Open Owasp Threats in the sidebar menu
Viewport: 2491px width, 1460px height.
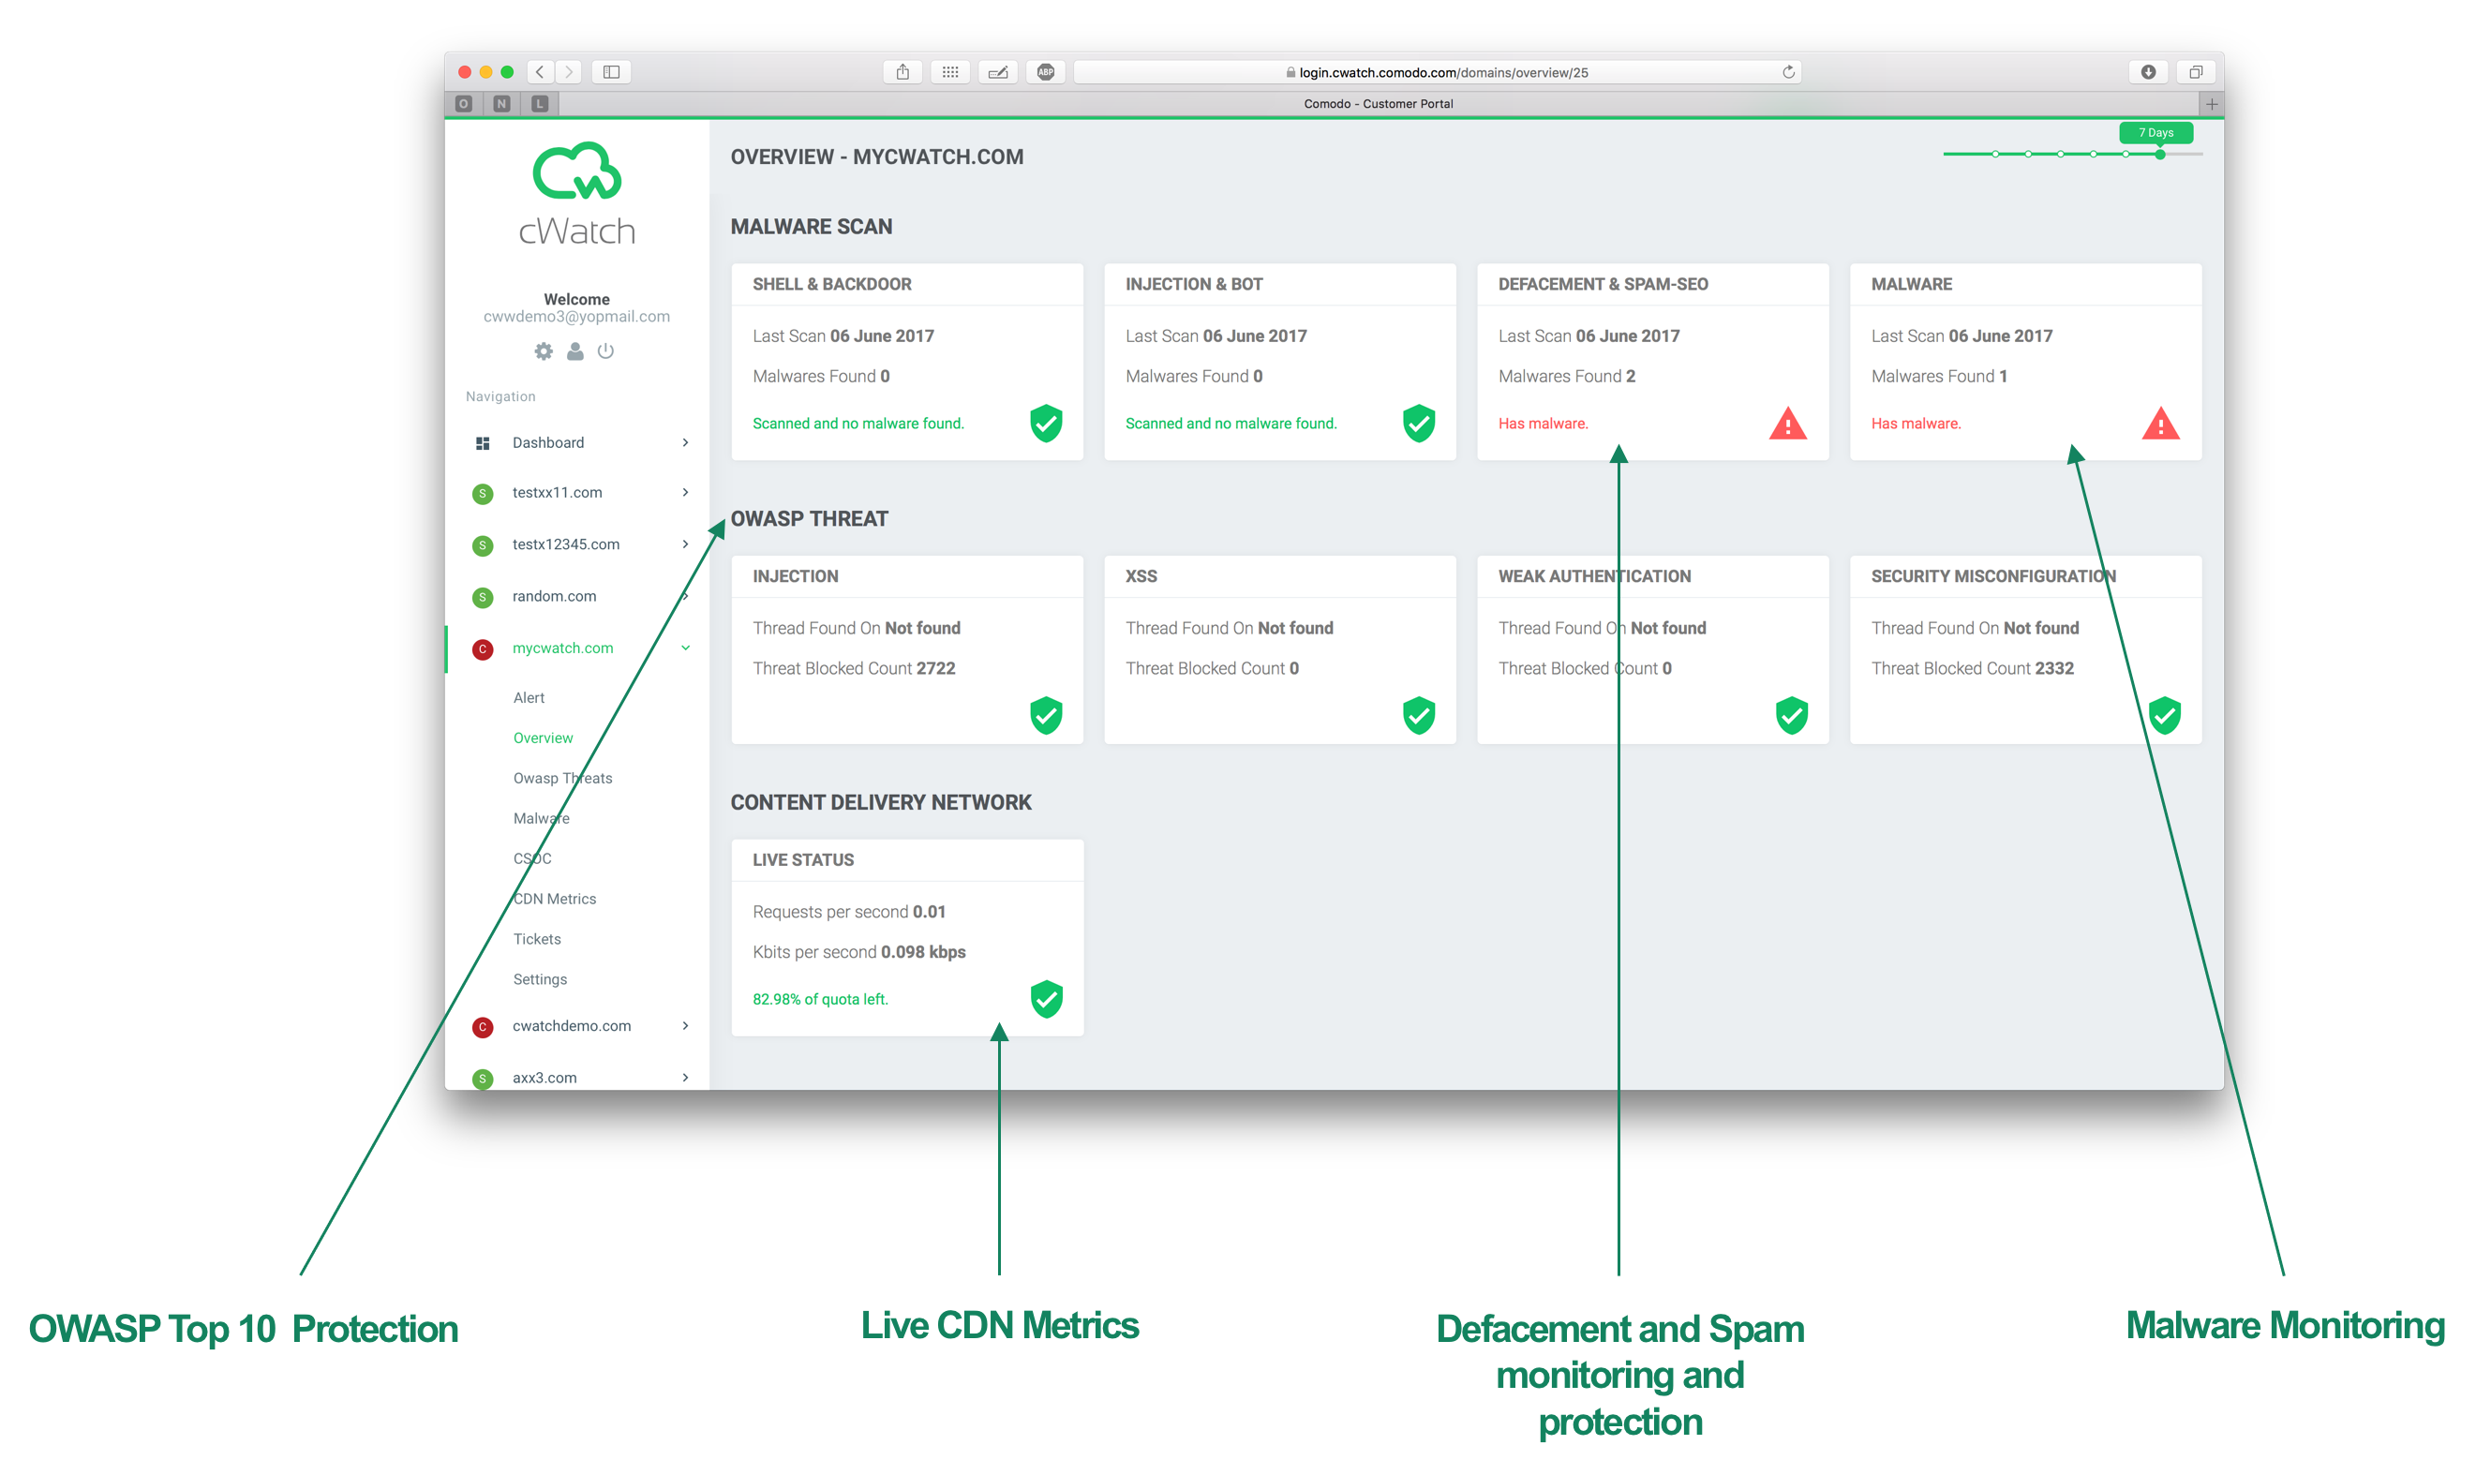(562, 778)
